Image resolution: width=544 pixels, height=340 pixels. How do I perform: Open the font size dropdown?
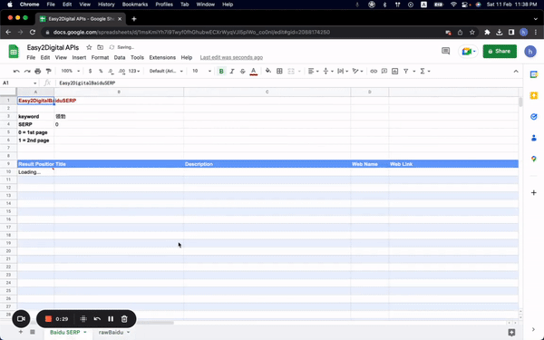click(201, 71)
